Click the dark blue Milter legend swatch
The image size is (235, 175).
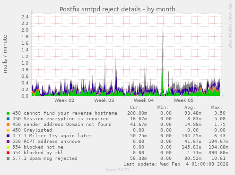[x=8, y=136]
